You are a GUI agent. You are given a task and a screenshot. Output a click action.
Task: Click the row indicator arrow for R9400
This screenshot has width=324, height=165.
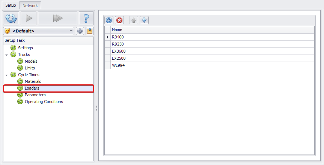(x=108, y=37)
